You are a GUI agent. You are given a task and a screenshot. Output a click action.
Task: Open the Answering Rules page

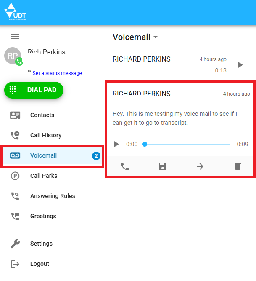tap(53, 196)
